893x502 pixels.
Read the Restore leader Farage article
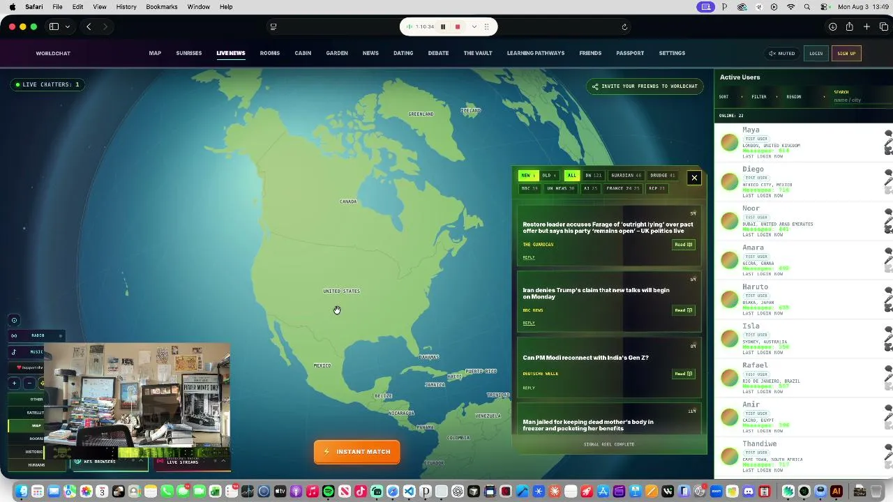(683, 245)
